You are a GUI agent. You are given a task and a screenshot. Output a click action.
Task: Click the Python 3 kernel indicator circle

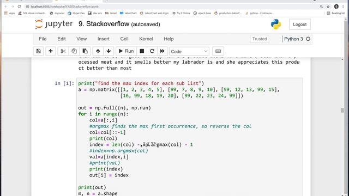[x=308, y=39]
